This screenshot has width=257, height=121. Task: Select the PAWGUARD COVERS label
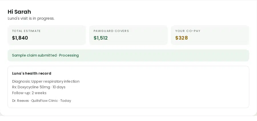click(111, 31)
